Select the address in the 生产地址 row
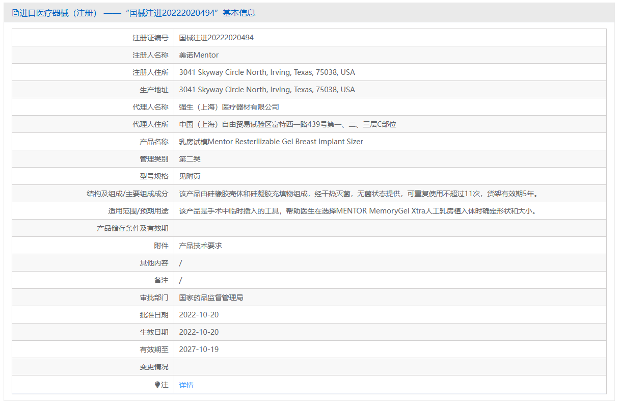This screenshot has height=404, width=619. [x=267, y=90]
